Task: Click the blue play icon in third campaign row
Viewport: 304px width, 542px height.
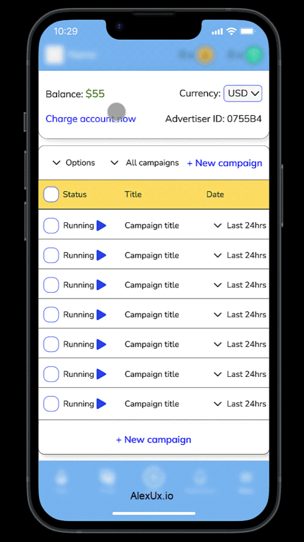Action: (101, 285)
